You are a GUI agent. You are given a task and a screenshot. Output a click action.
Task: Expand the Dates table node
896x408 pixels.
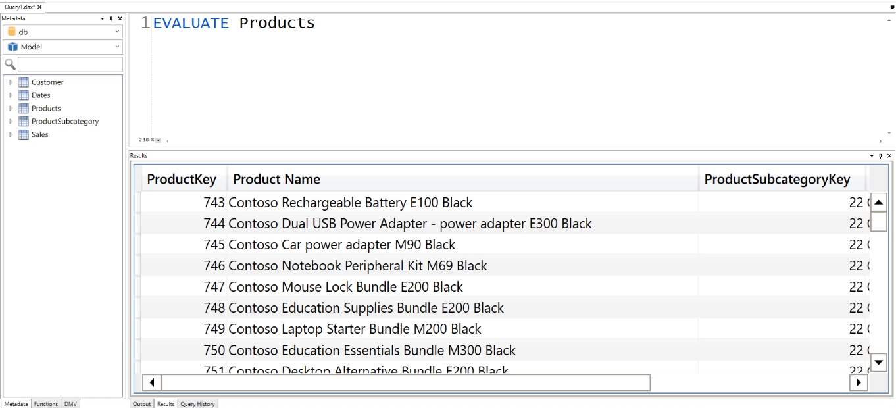coord(11,95)
